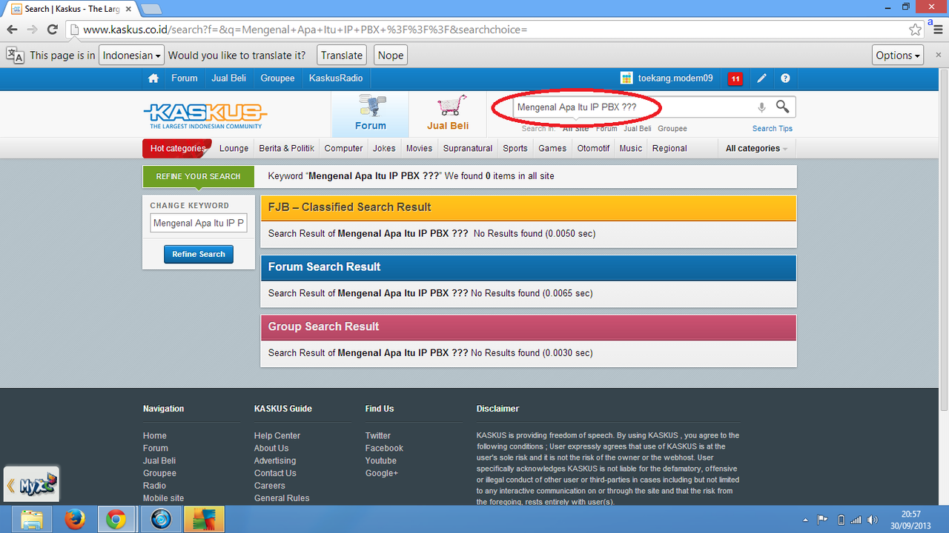Click the main search input field
The image size is (949, 533).
634,107
